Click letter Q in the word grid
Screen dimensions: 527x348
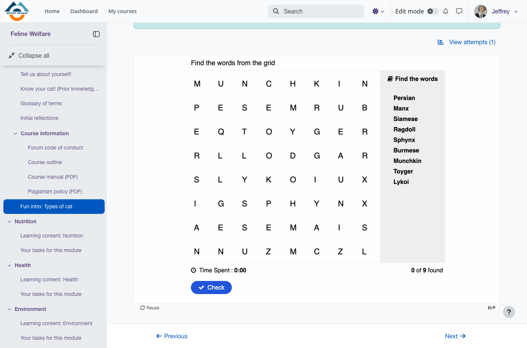point(221,132)
